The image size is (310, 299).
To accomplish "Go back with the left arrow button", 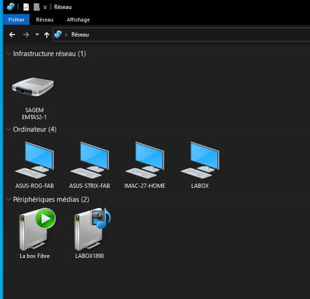I will 12,34.
